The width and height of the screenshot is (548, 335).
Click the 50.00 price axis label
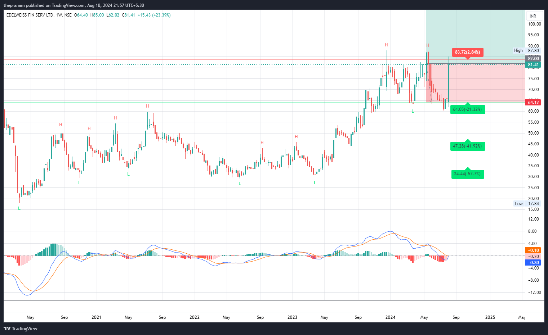[x=534, y=133]
